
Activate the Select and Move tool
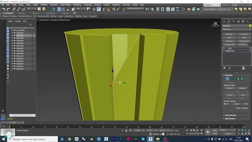(x=59, y=9)
